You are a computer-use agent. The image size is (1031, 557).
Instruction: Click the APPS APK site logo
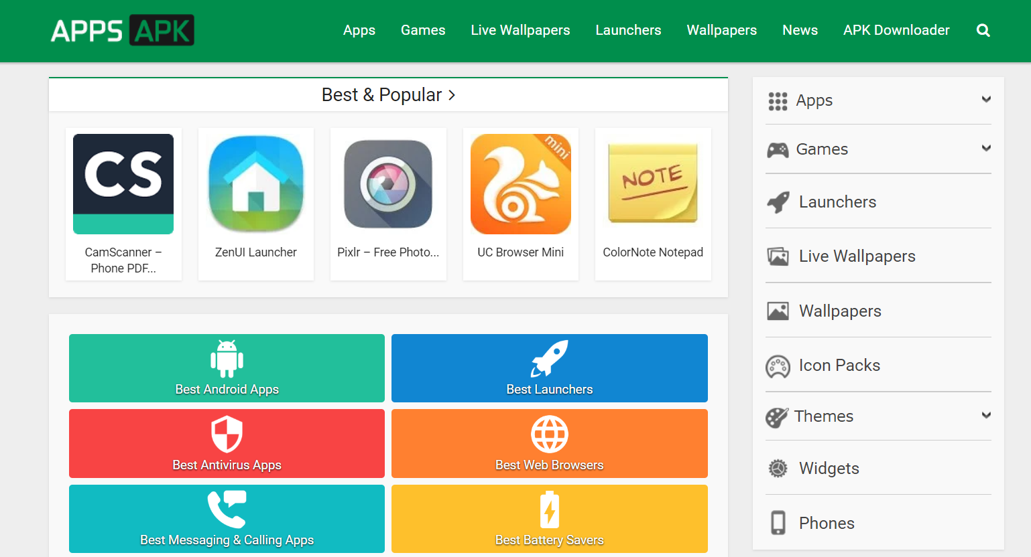123,30
